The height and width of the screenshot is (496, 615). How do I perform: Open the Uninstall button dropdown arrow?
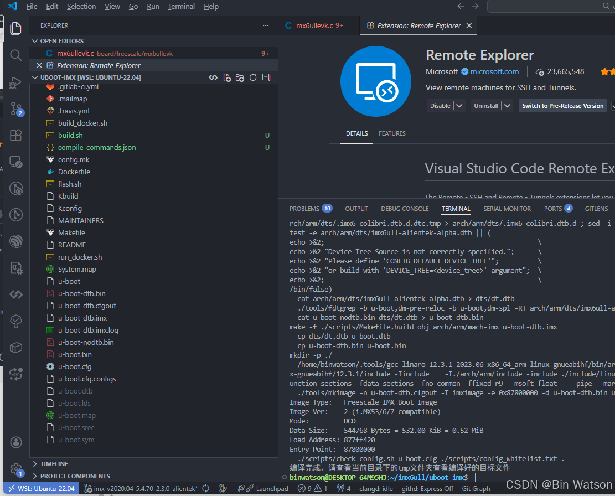click(508, 106)
